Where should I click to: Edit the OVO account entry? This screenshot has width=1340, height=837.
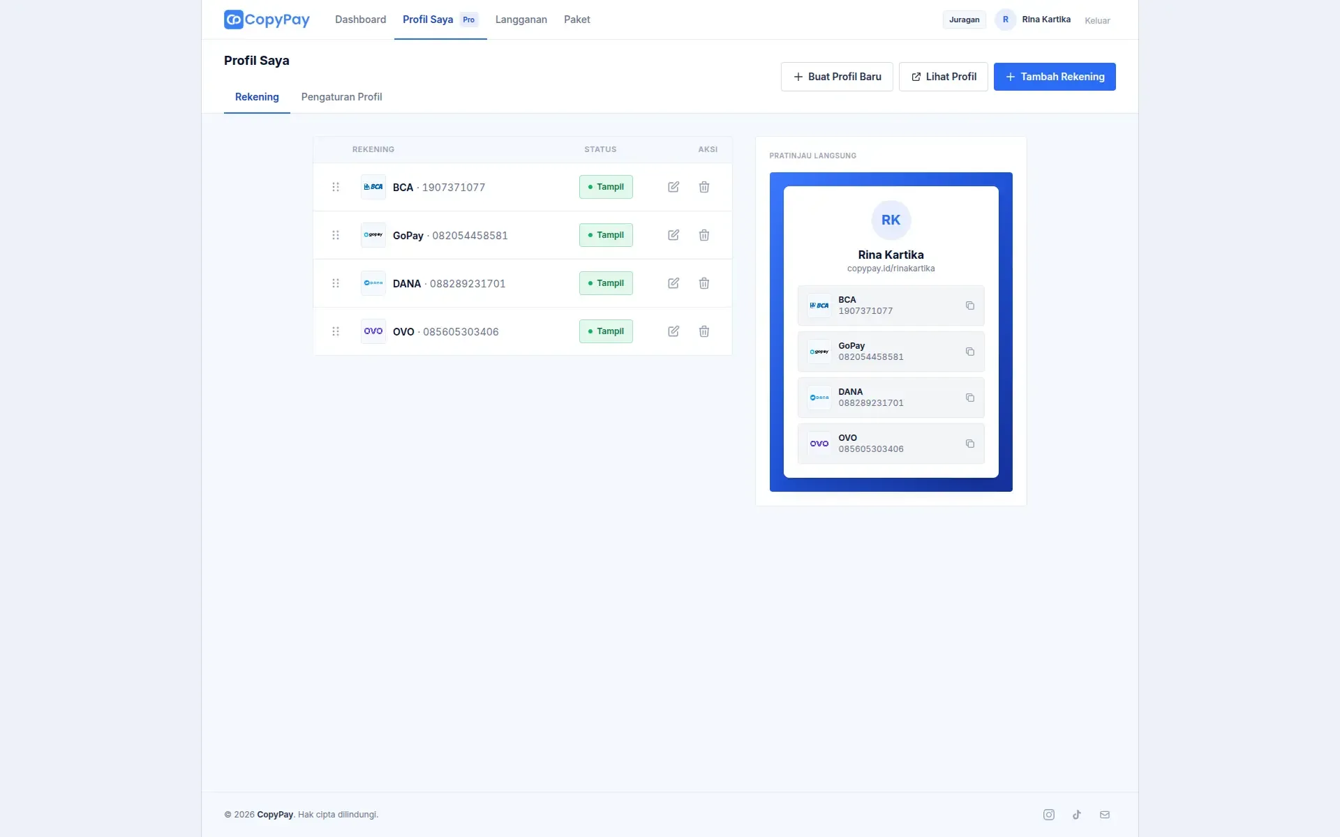click(673, 331)
